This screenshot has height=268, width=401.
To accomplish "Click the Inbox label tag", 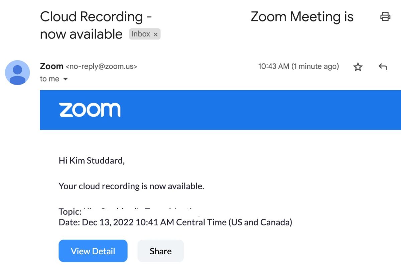I will (x=141, y=34).
